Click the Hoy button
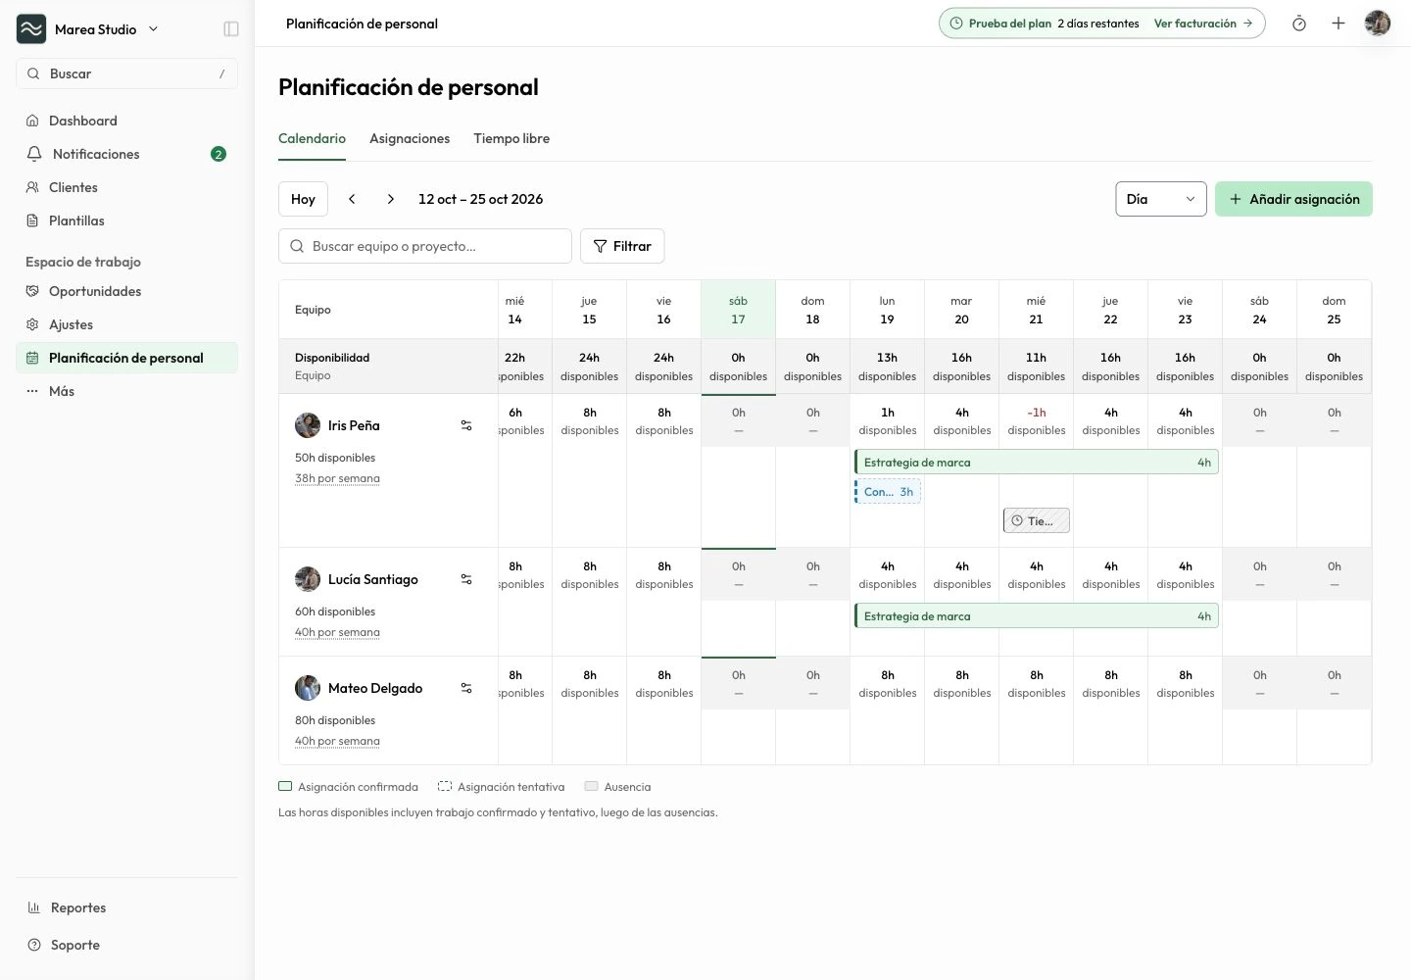 tap(303, 199)
